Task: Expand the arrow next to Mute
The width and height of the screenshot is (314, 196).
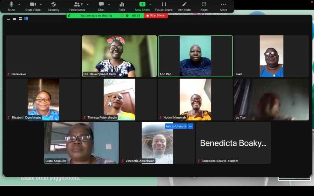Action: [19, 4]
